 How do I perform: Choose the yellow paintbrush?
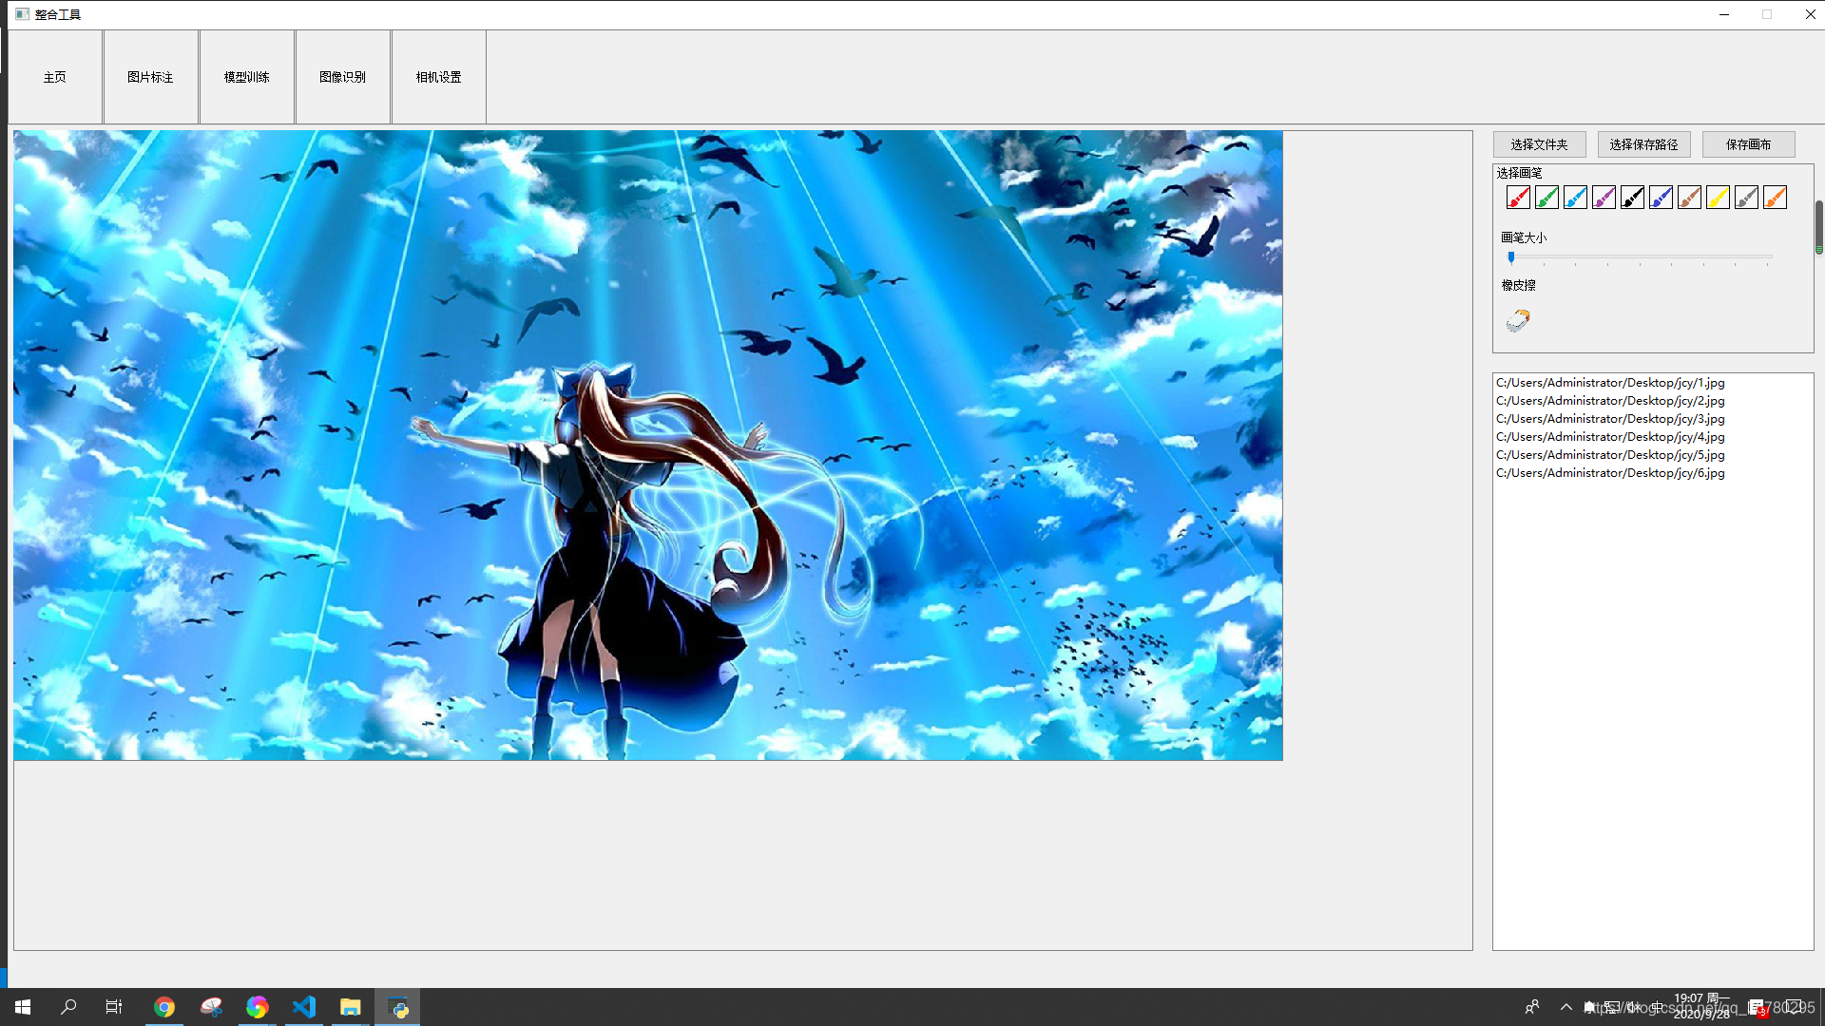tap(1718, 198)
